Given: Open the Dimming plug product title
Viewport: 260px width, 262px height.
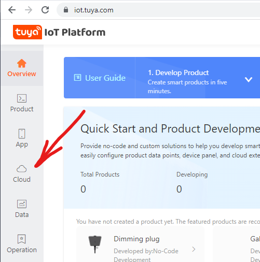Looking at the screenshot, I should [x=136, y=239].
